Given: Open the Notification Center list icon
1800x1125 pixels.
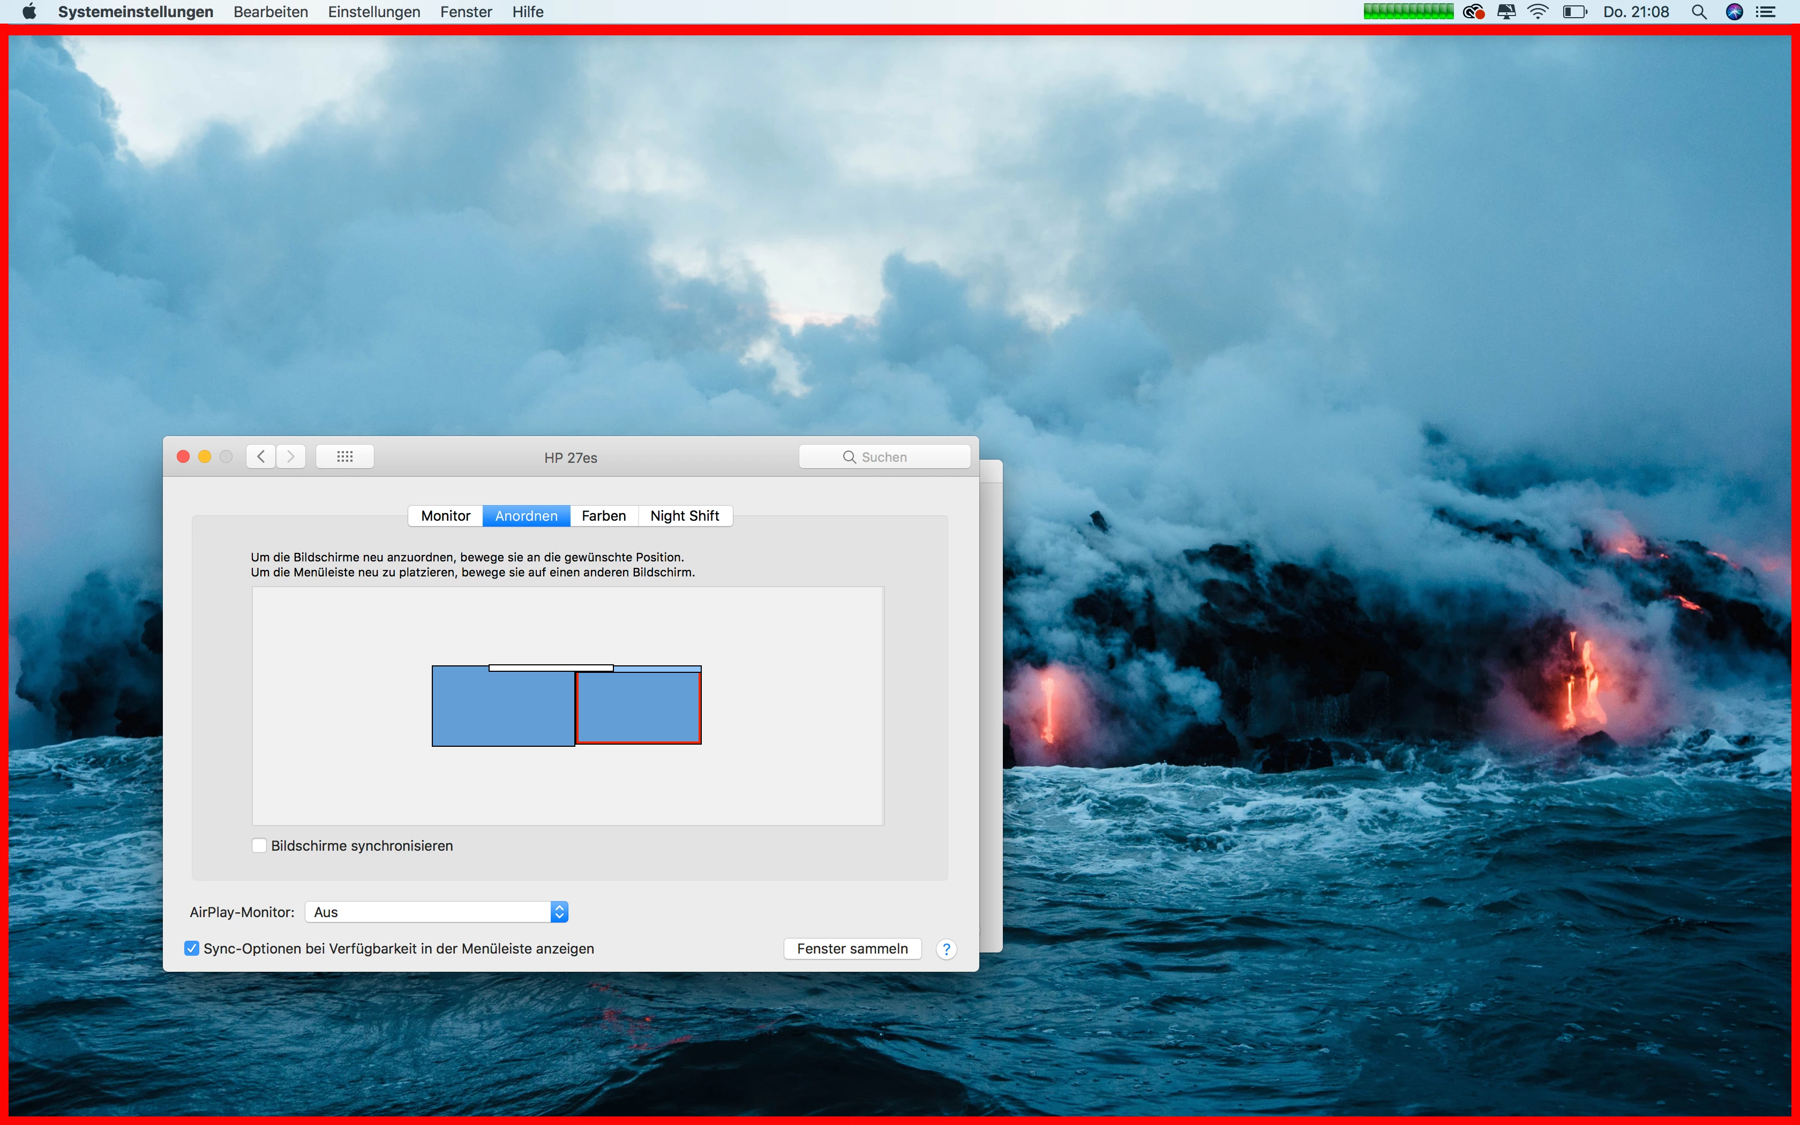Looking at the screenshot, I should [x=1767, y=12].
